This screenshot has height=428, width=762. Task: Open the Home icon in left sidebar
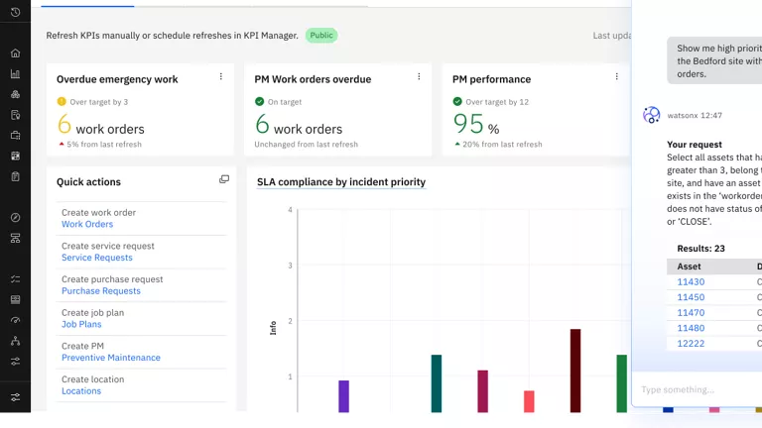pyautogui.click(x=15, y=53)
